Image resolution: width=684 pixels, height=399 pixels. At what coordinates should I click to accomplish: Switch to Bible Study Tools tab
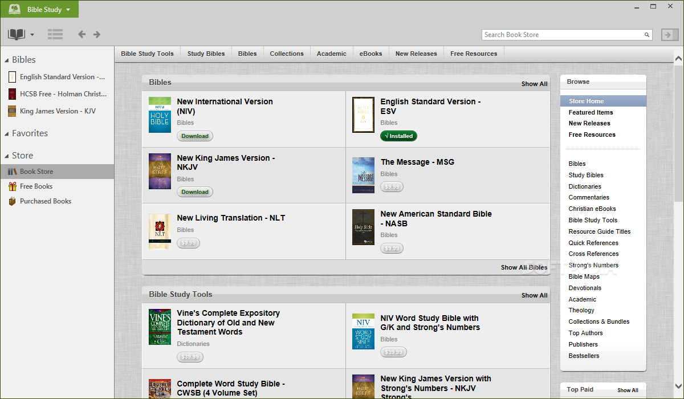point(147,54)
